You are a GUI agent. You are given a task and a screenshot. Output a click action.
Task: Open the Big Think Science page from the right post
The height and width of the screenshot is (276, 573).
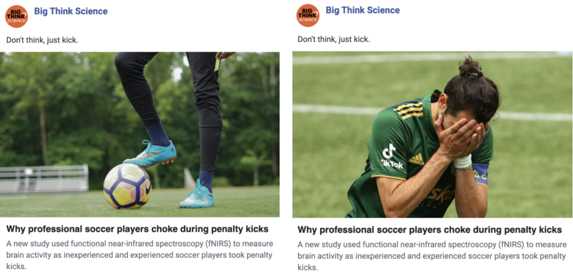362,10
